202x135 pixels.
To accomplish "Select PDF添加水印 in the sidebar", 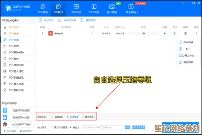I will pos(18,65).
